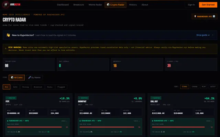Click the HYPEVECTOR brand name text
This screenshot has height=137, width=220.
click(x=15, y=4)
